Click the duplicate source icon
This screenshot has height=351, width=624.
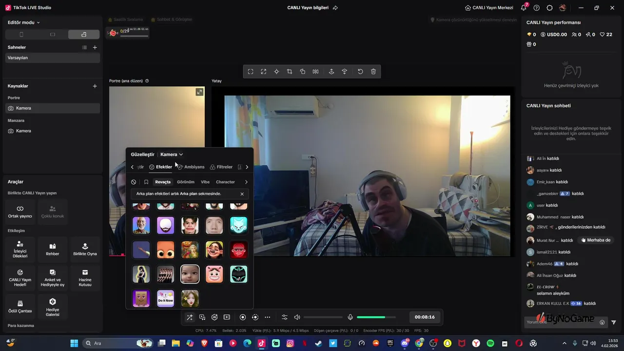coord(303,72)
